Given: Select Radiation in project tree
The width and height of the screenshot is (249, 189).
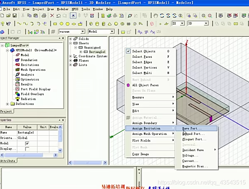Looking at the screenshot, I should pyautogui.click(x=29, y=99).
